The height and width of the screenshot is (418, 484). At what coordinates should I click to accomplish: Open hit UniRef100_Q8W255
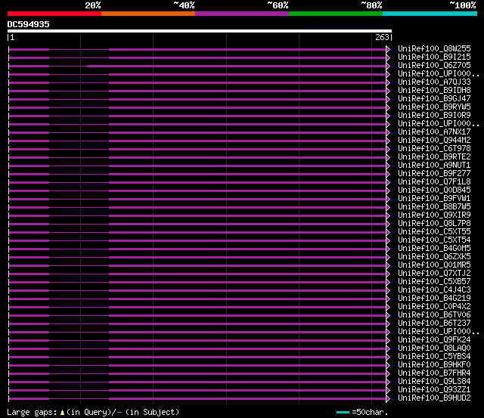click(x=434, y=48)
